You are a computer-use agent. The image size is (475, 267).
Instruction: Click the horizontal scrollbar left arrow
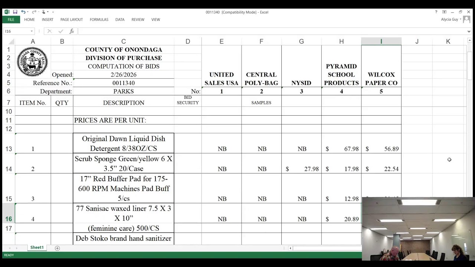[290, 248]
